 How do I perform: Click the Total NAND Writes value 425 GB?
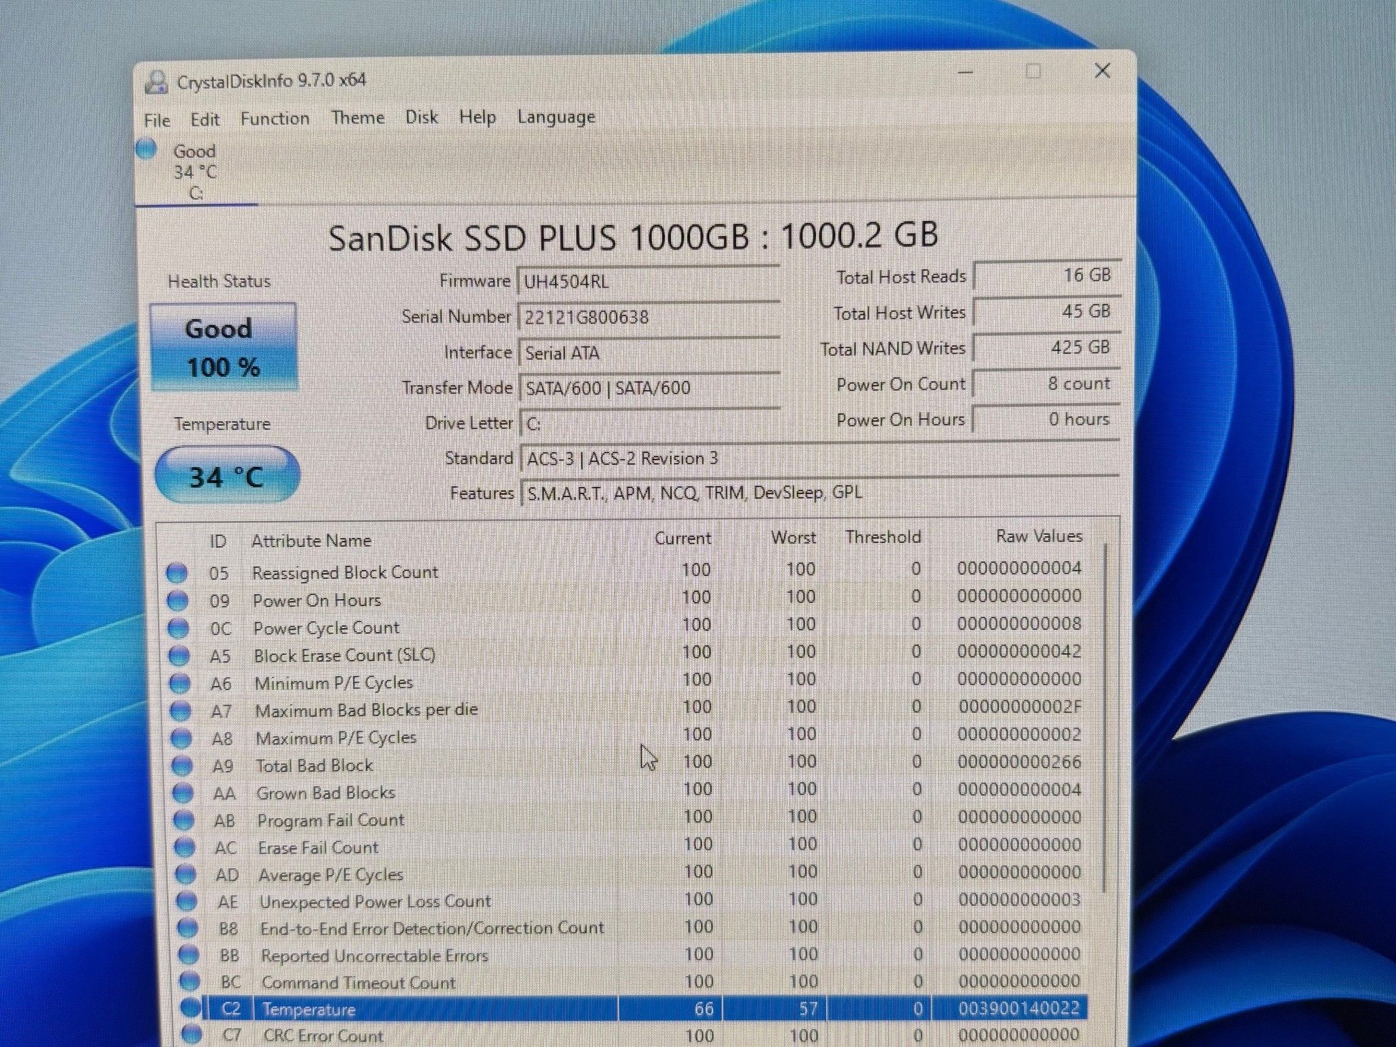[x=1047, y=348]
